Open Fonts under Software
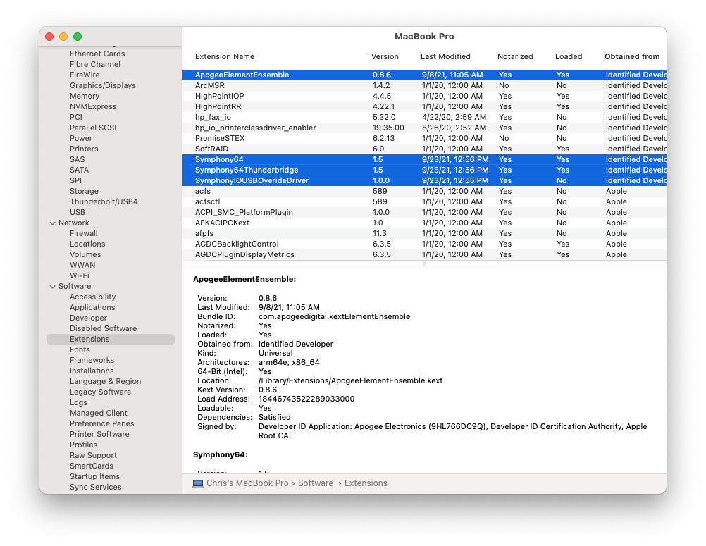 (x=80, y=349)
